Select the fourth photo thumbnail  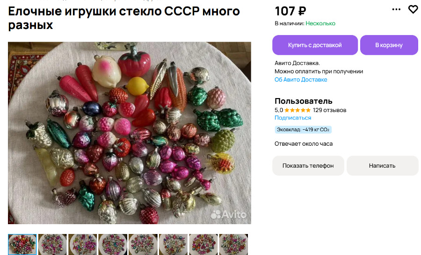click(113, 244)
